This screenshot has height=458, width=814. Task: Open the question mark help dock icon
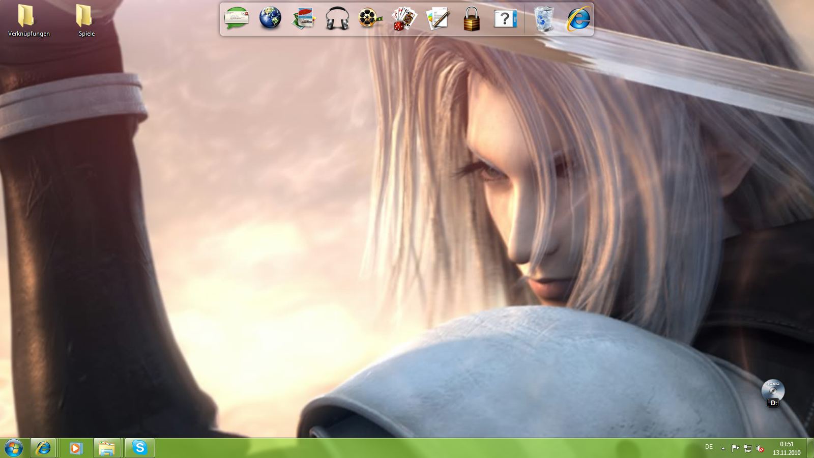505,18
